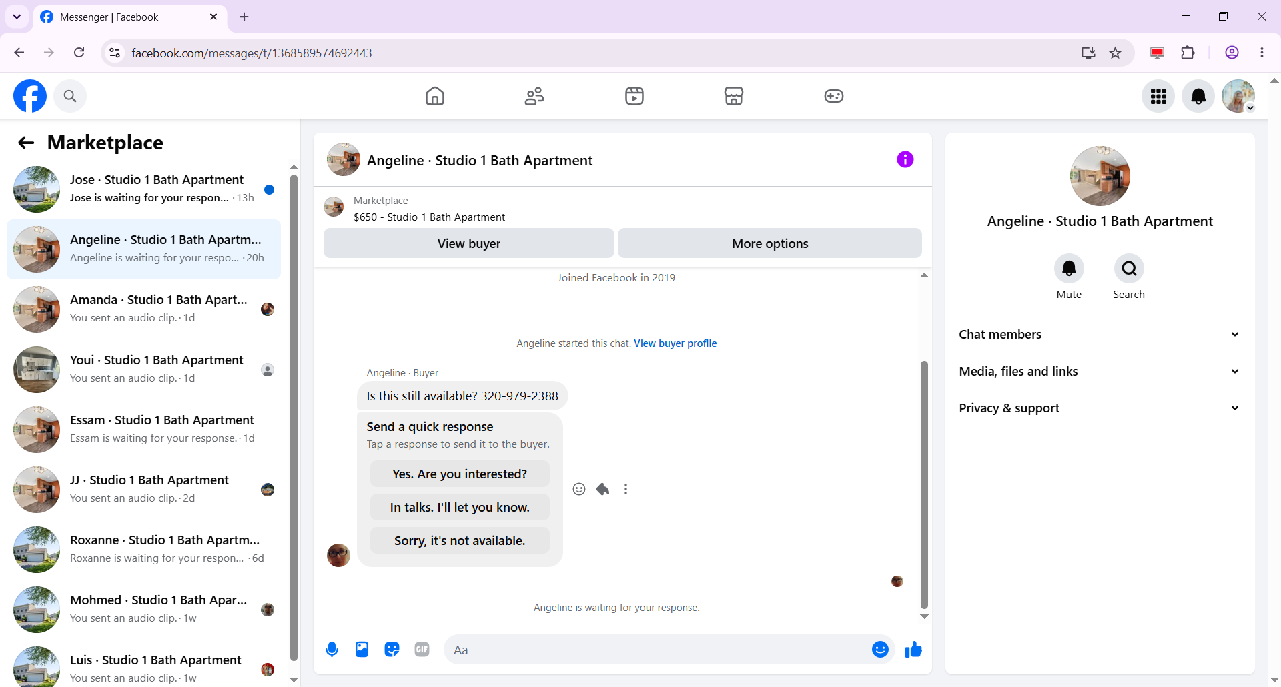The height and width of the screenshot is (687, 1281).
Task: Open Essam's Studio 1 Bath Apartment chat
Action: 143,430
